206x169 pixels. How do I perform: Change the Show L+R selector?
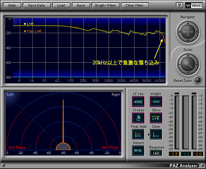click(x=156, y=118)
